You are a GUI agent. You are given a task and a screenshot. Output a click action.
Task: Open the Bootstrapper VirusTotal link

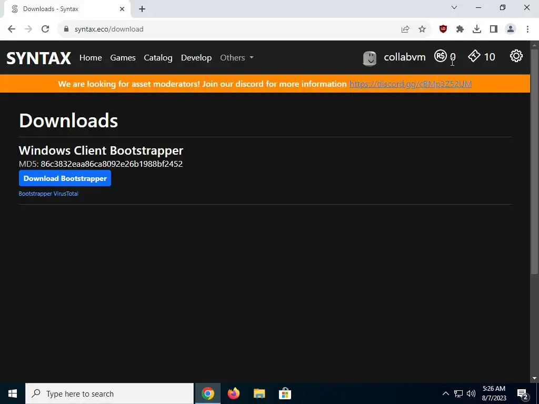(x=48, y=194)
